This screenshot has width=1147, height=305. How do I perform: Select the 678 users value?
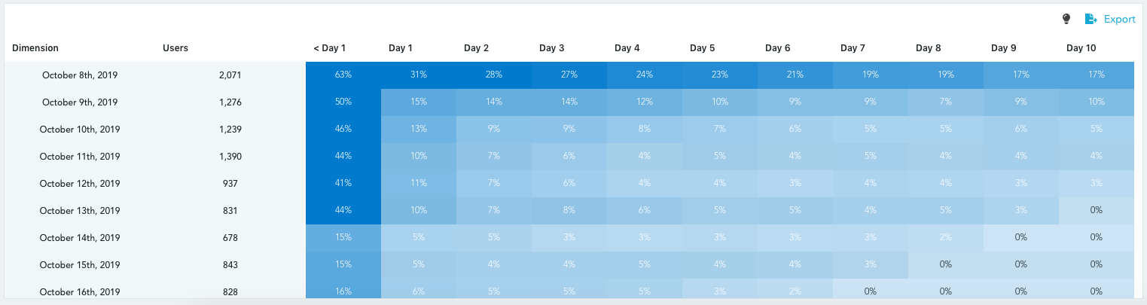click(230, 238)
